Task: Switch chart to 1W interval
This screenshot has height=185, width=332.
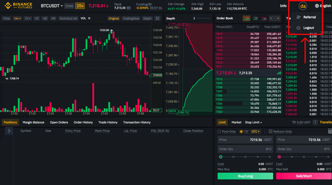Action: click(45, 18)
